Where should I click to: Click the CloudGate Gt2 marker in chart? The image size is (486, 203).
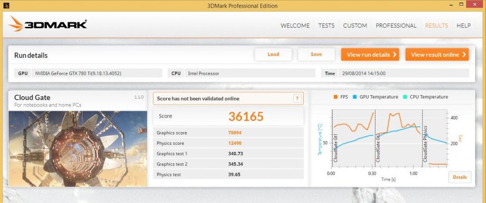pyautogui.click(x=378, y=148)
